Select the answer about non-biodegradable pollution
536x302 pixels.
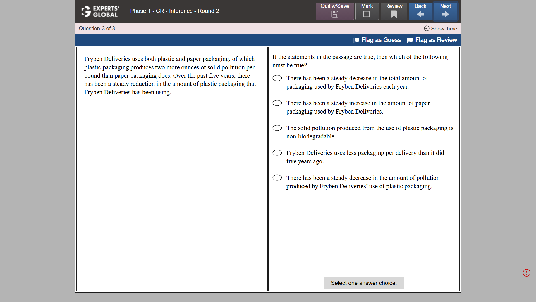click(x=277, y=128)
